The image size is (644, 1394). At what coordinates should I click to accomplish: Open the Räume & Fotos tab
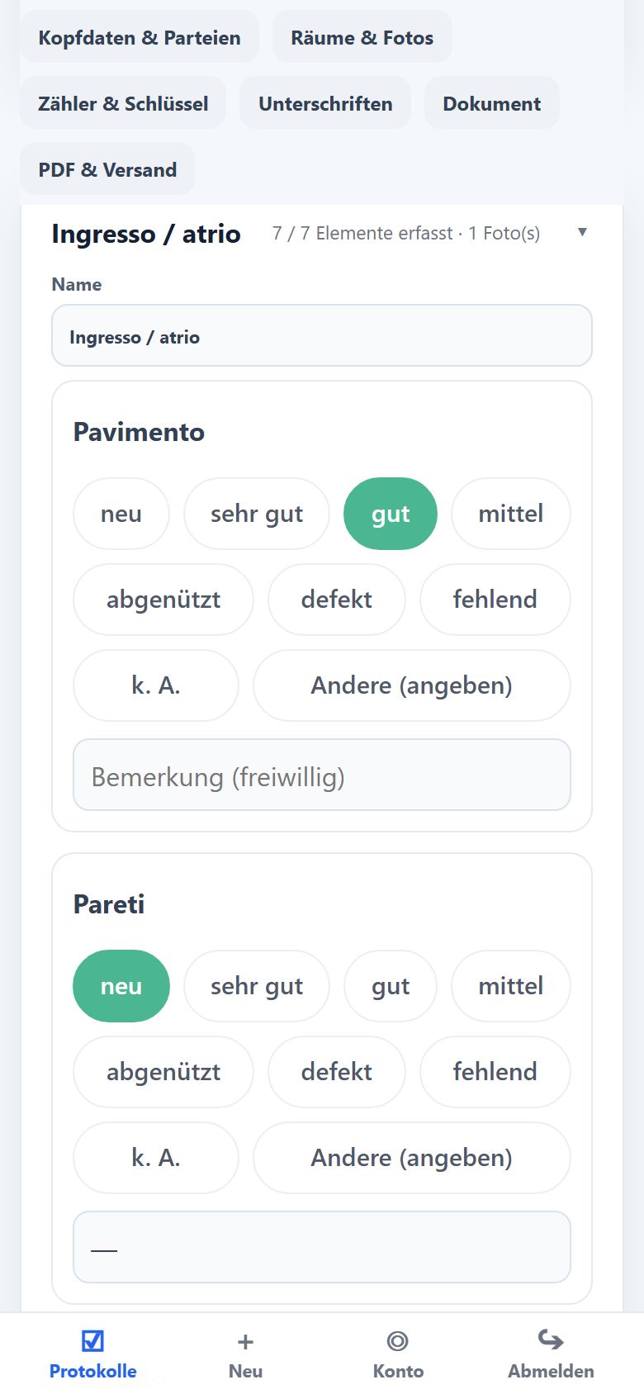tap(362, 37)
